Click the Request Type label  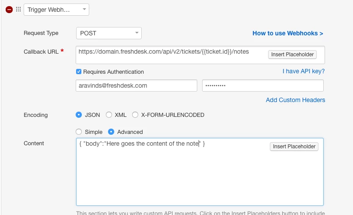[41, 33]
